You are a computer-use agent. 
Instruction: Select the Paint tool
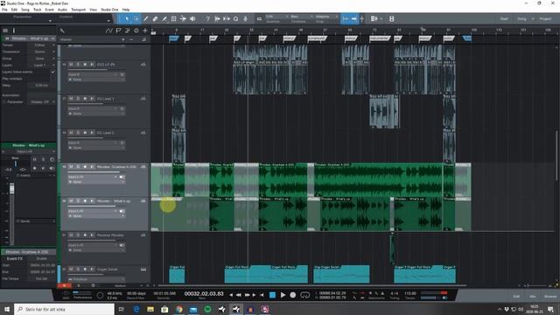[164, 18]
